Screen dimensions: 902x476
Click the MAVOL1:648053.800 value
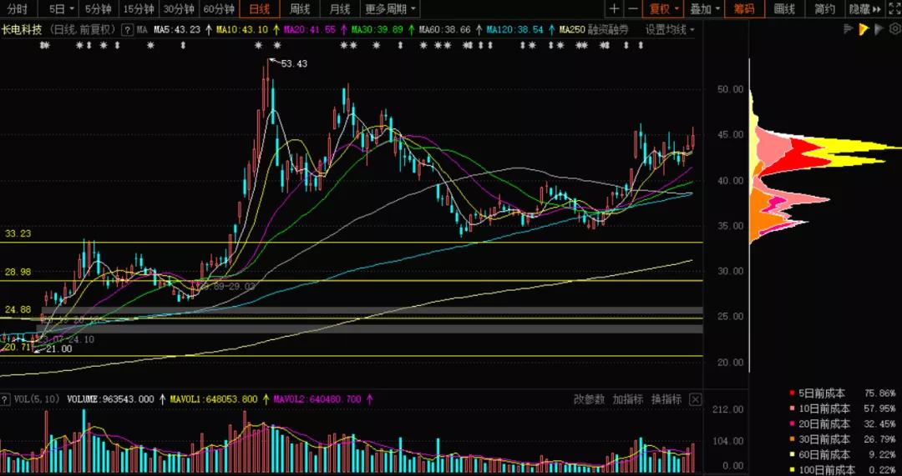pyautogui.click(x=214, y=399)
